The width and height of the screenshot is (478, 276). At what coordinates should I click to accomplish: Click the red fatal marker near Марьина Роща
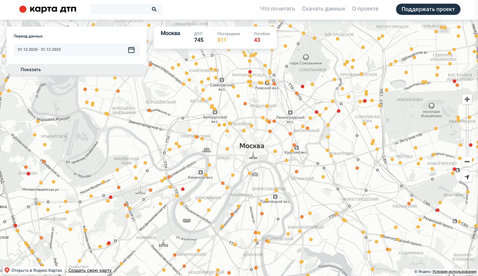point(250,72)
